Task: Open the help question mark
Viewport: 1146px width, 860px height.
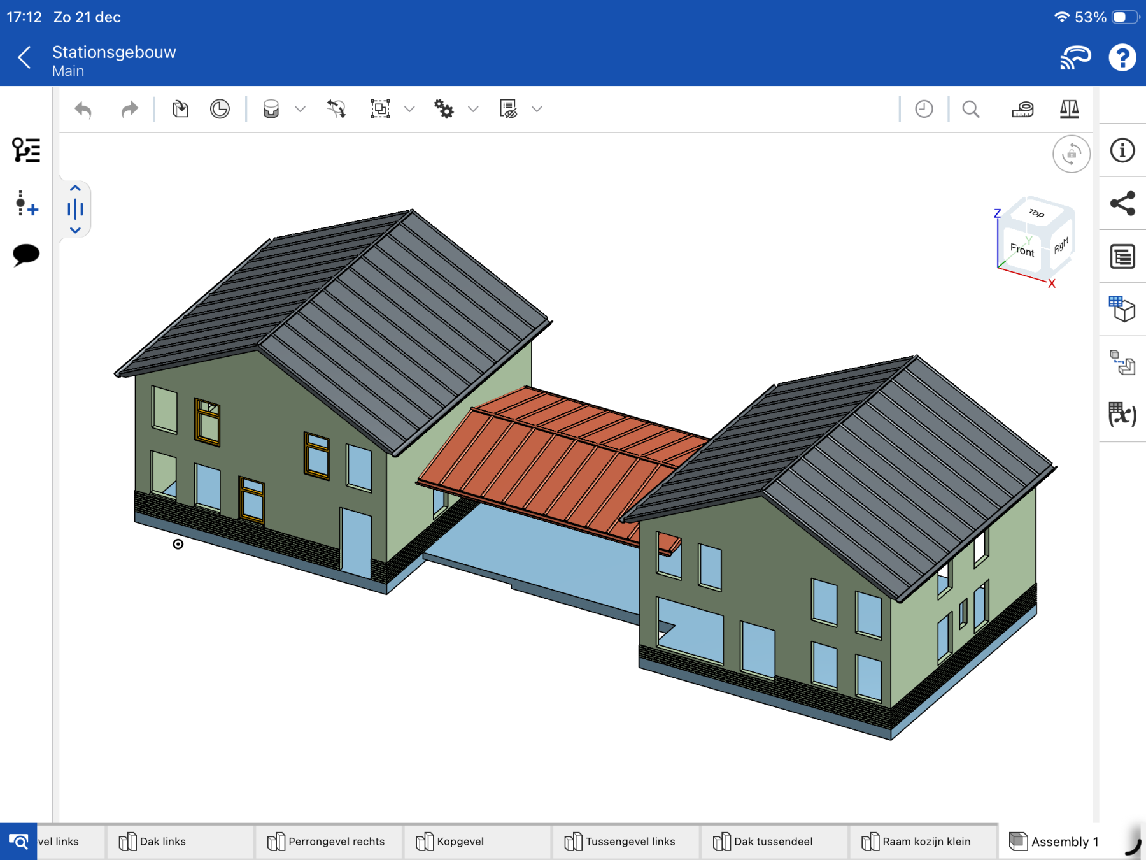Action: [1122, 58]
